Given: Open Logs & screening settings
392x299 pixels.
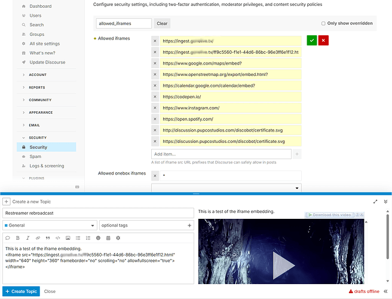Looking at the screenshot, I should point(47,166).
